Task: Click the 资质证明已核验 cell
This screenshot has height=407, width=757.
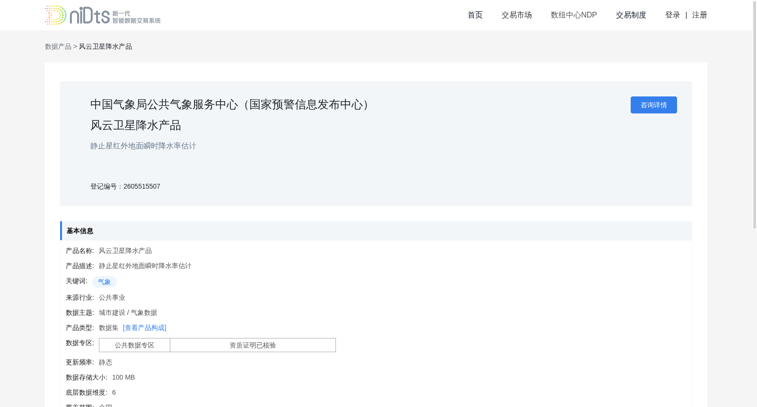Action: click(x=253, y=345)
